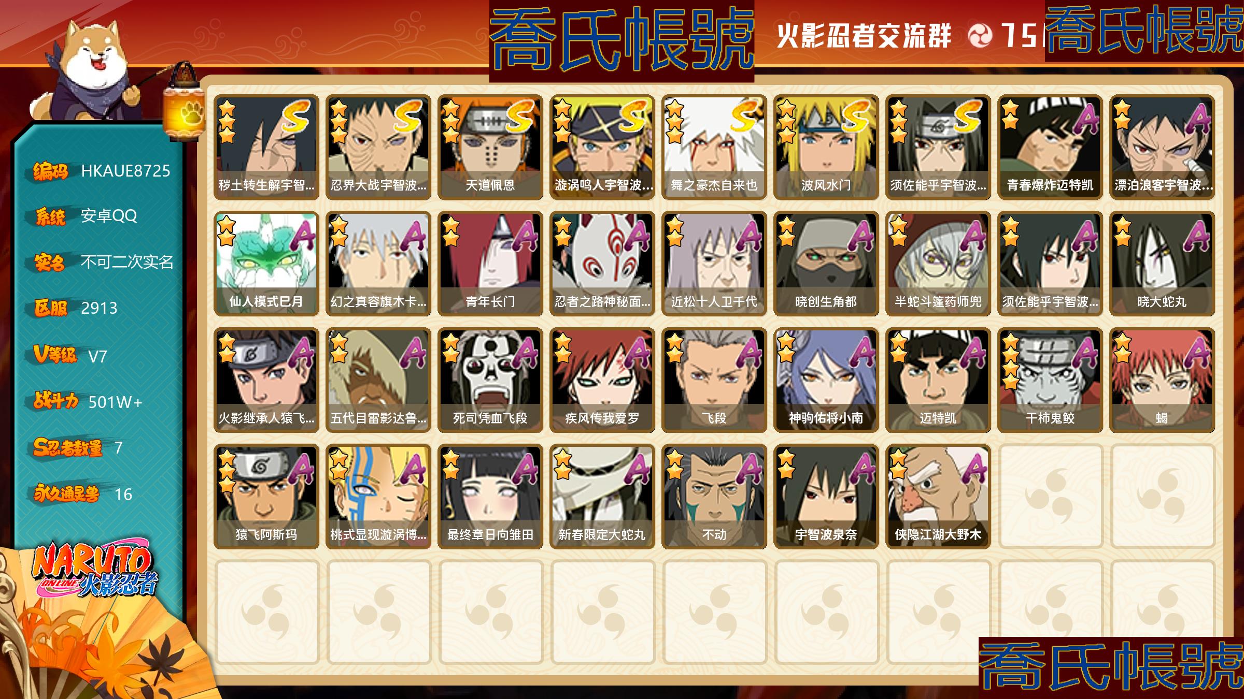This screenshot has width=1244, height=699.
Task: Open the 神驹佑将小南 card
Action: click(x=826, y=380)
